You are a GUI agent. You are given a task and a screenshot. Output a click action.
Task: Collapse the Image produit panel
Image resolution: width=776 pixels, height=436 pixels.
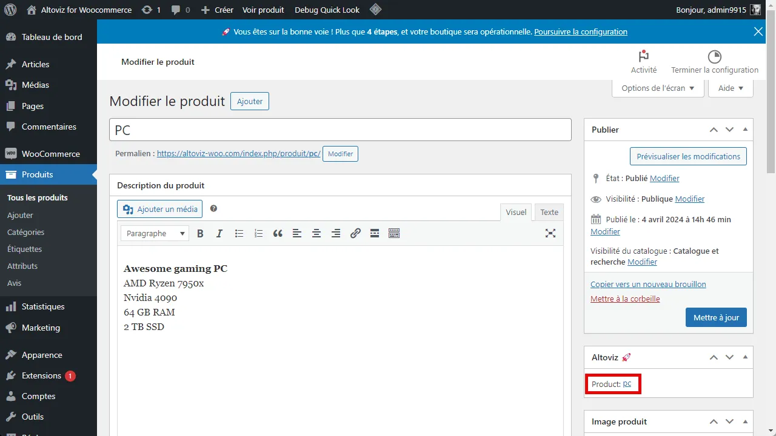(745, 421)
